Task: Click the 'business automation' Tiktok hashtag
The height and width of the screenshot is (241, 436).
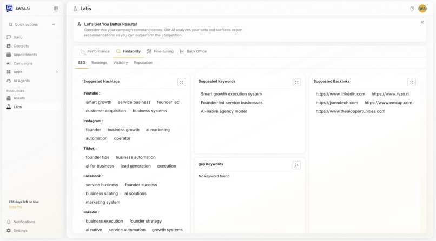Action: click(136, 157)
